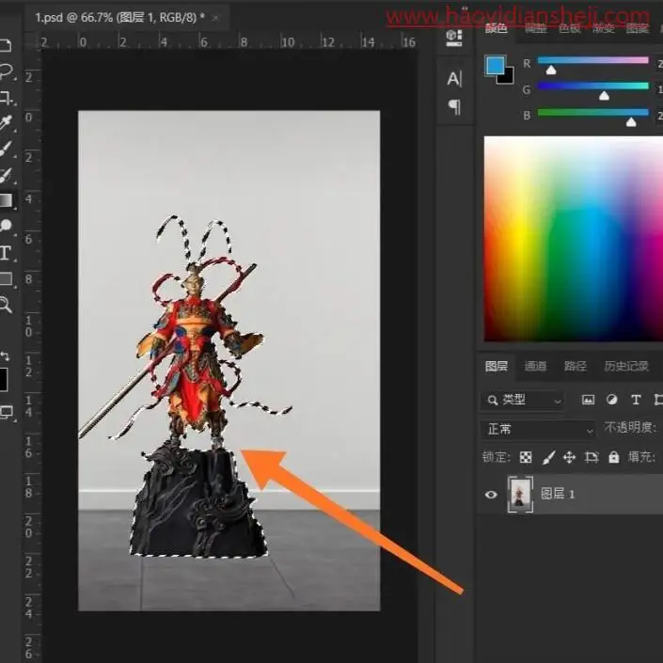
Task: Lock artboard nesting icon
Action: pos(592,457)
